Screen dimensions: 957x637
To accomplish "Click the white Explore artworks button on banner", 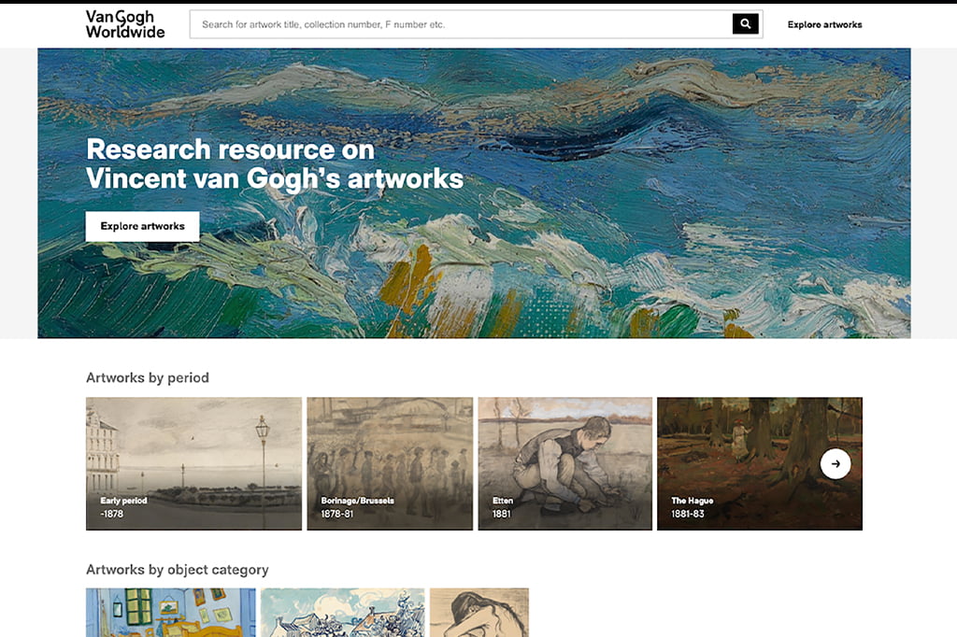I will 142,226.
